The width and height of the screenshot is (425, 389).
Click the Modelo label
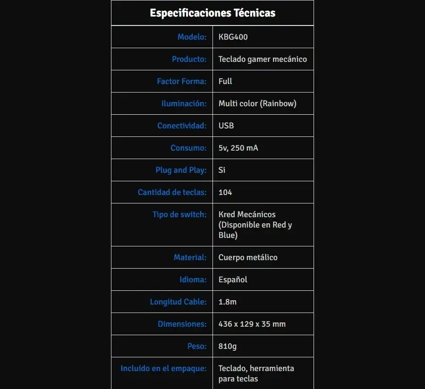click(x=192, y=37)
